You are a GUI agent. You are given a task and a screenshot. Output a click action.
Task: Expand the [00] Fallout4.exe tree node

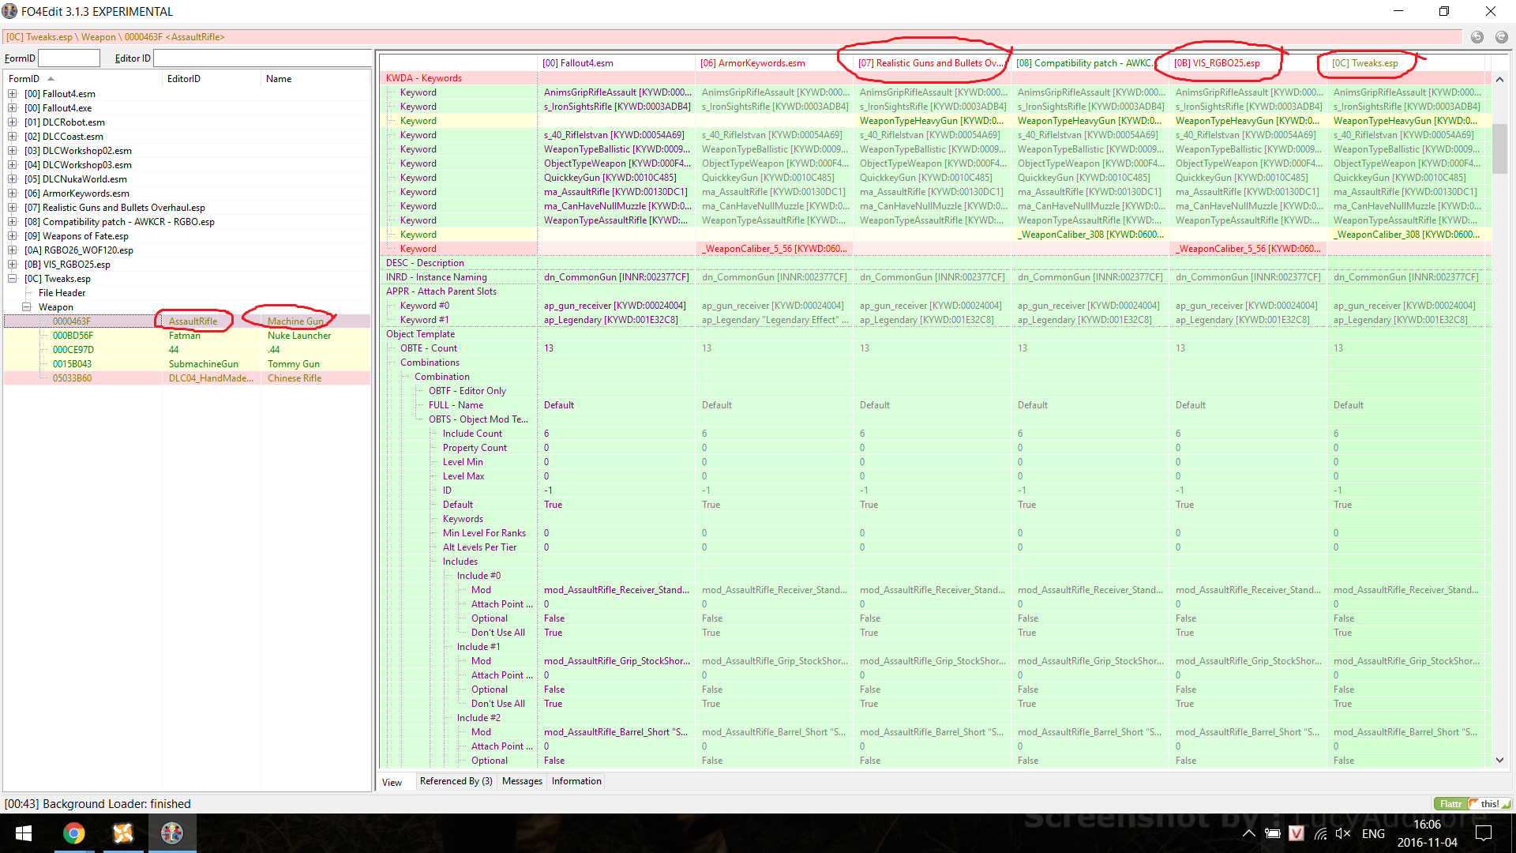coord(13,108)
